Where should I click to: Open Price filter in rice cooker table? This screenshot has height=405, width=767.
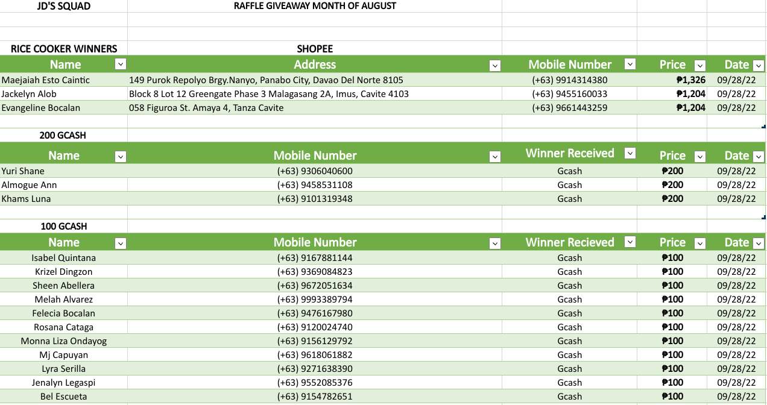[700, 66]
